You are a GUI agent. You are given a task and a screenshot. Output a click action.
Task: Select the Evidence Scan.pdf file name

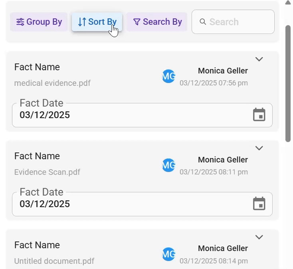[47, 172]
